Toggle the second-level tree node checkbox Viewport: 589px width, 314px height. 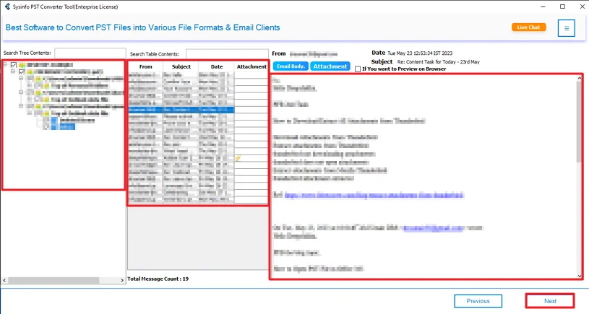(x=22, y=72)
